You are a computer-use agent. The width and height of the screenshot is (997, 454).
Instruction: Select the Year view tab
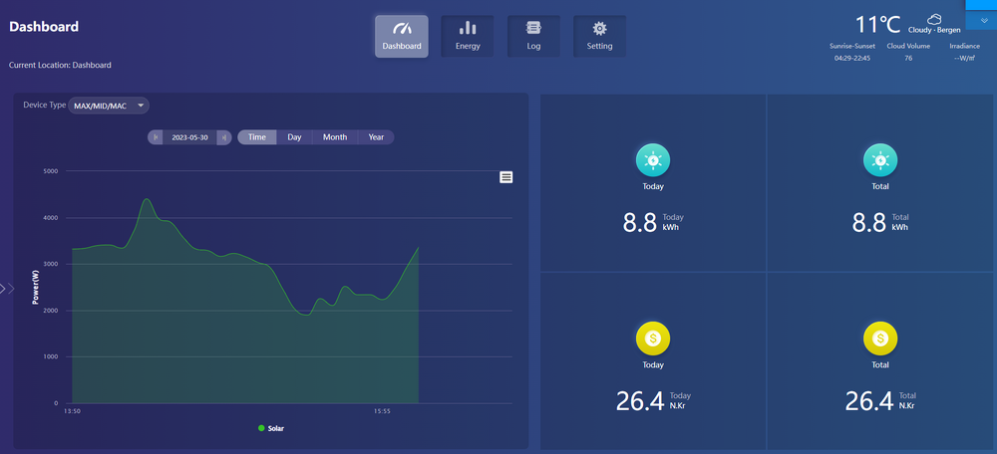(376, 137)
